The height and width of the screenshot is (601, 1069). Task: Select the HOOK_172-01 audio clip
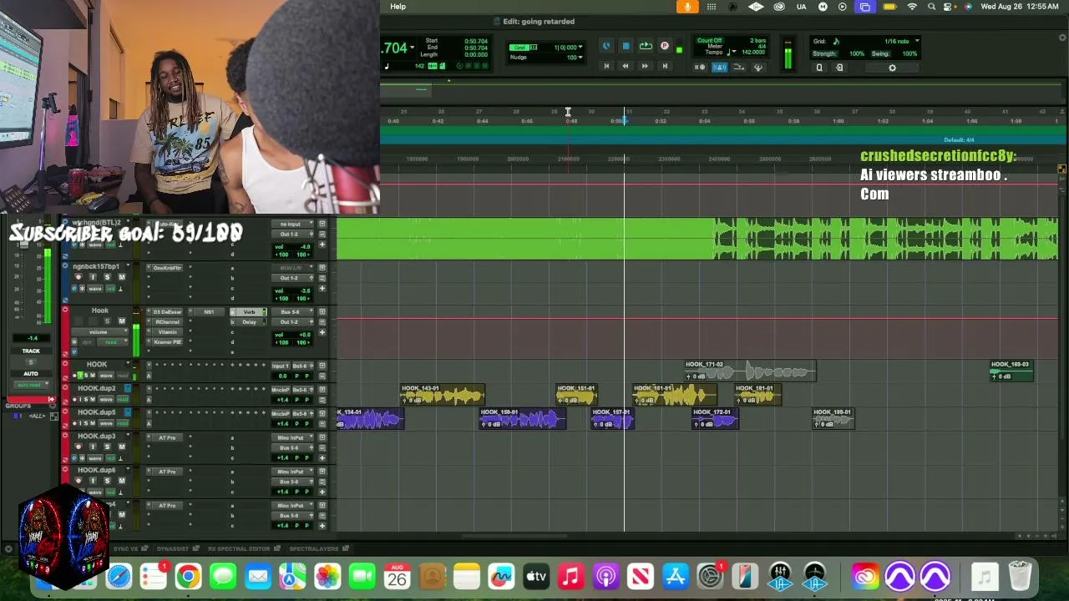tap(715, 418)
